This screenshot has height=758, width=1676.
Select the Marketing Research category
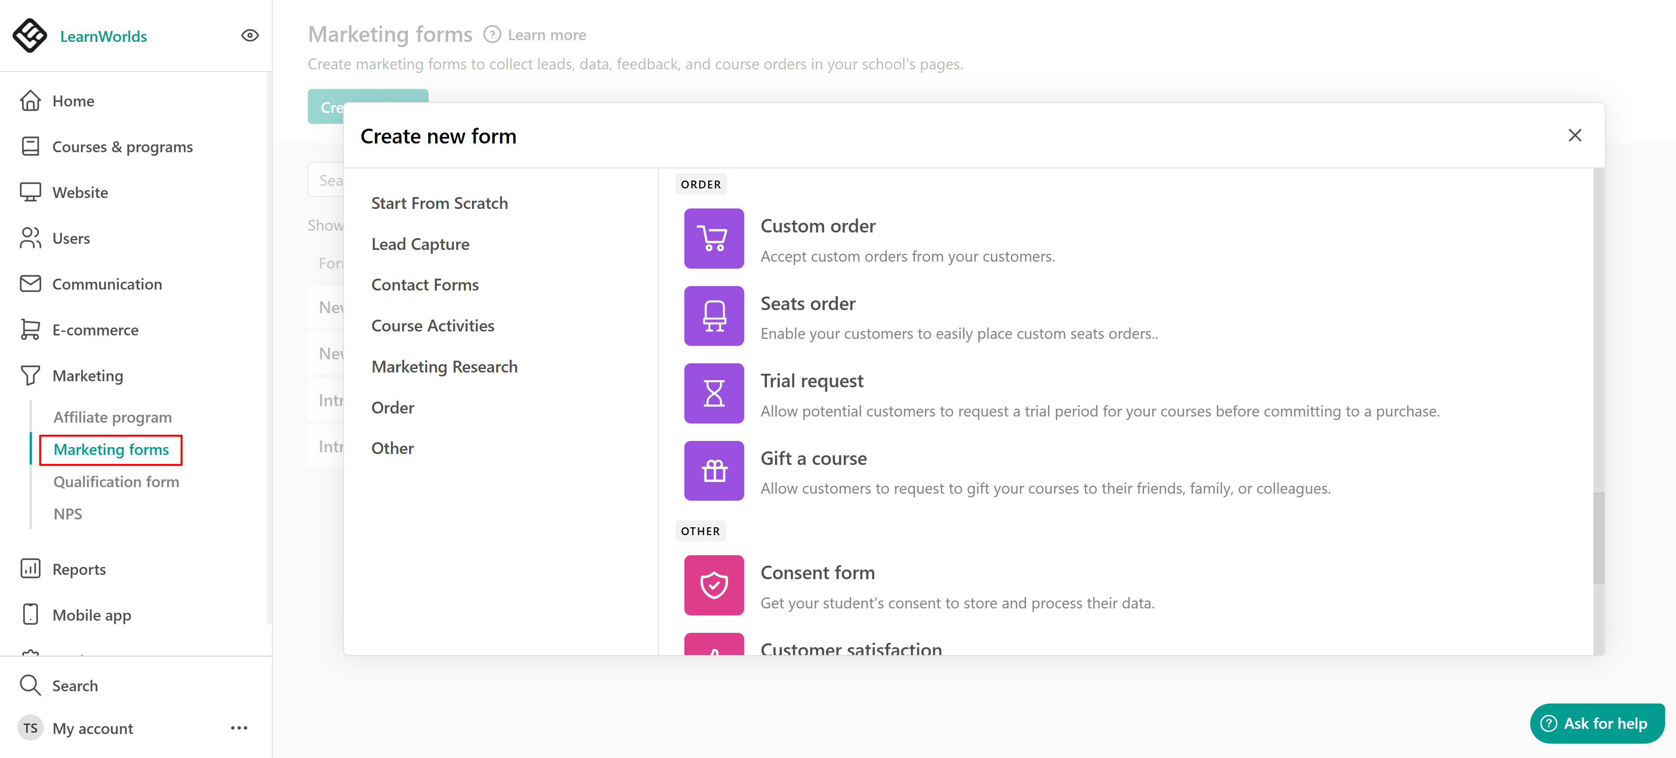click(444, 367)
